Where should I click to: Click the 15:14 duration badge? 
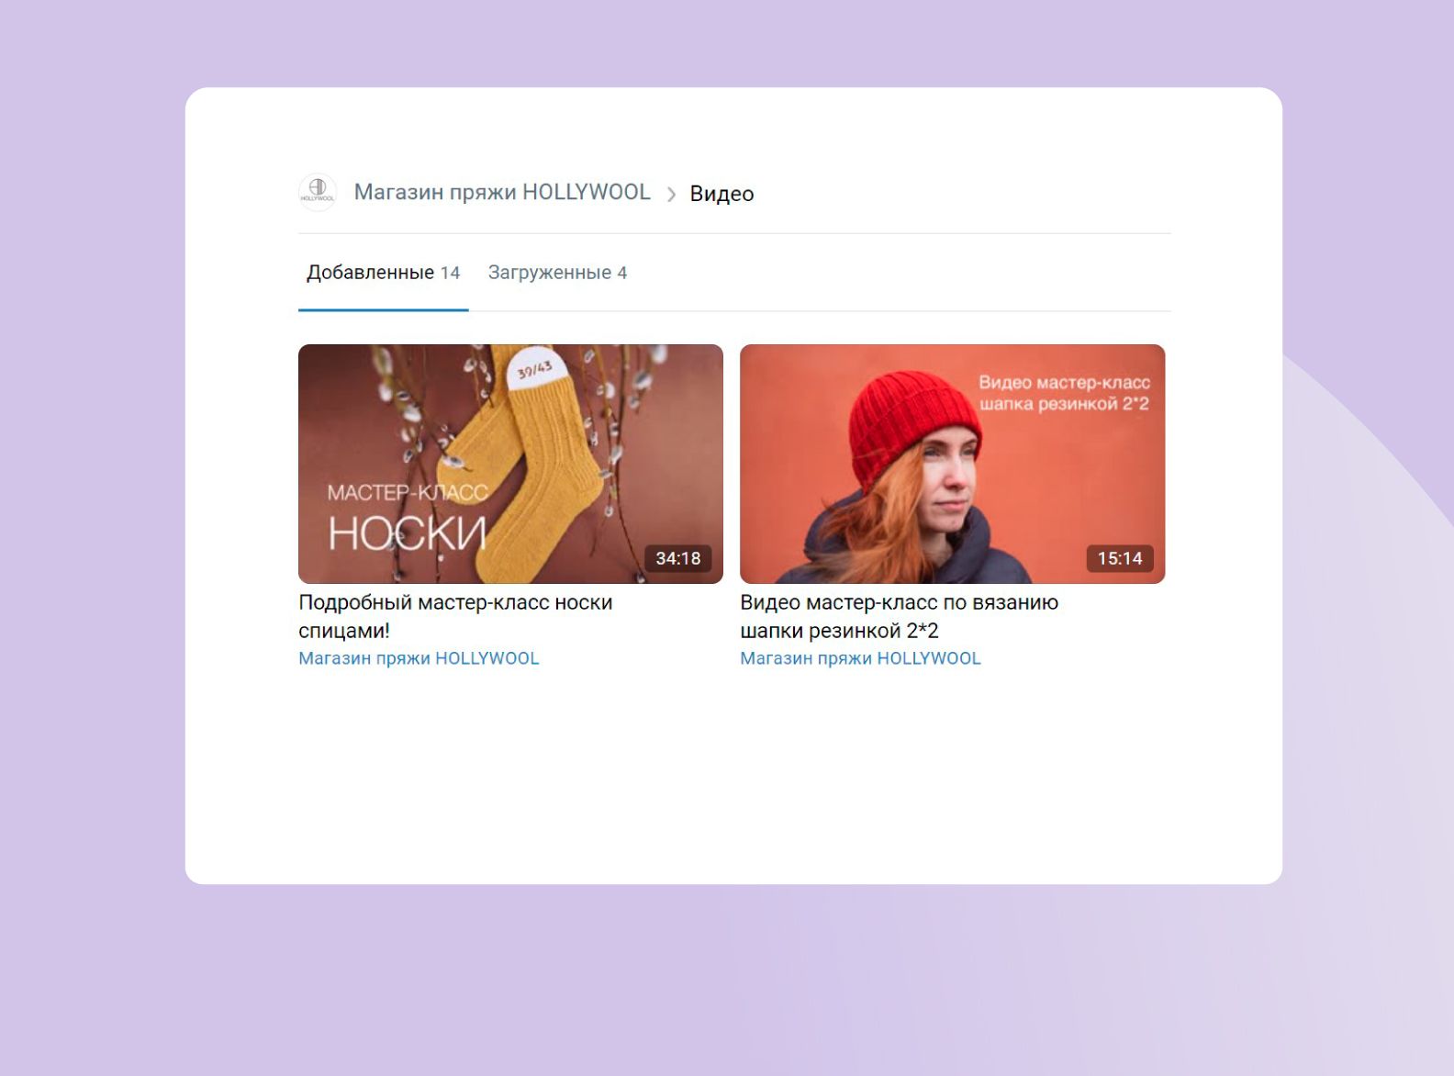[1119, 558]
